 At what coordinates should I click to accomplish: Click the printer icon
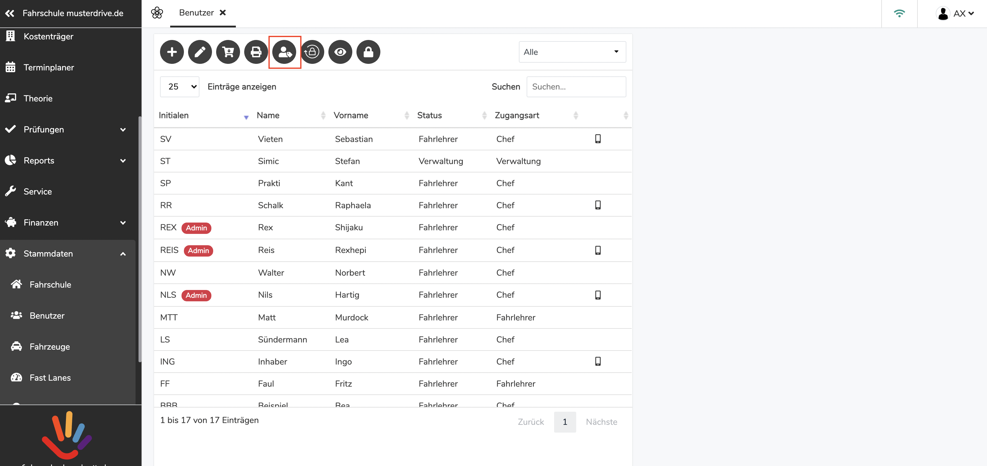point(256,52)
